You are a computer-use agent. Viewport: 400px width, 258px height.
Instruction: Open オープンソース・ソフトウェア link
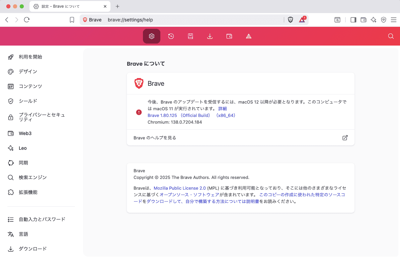(x=189, y=195)
